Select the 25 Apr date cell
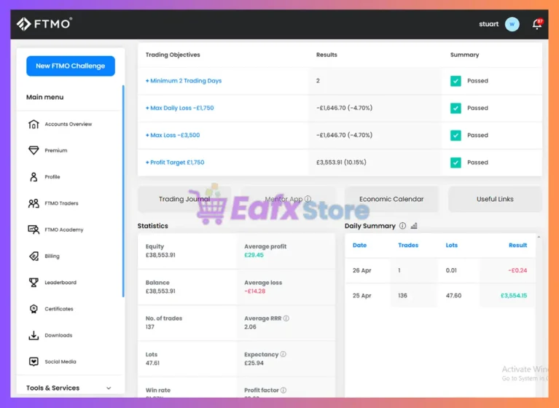Image resolution: width=559 pixels, height=408 pixels. [361, 295]
